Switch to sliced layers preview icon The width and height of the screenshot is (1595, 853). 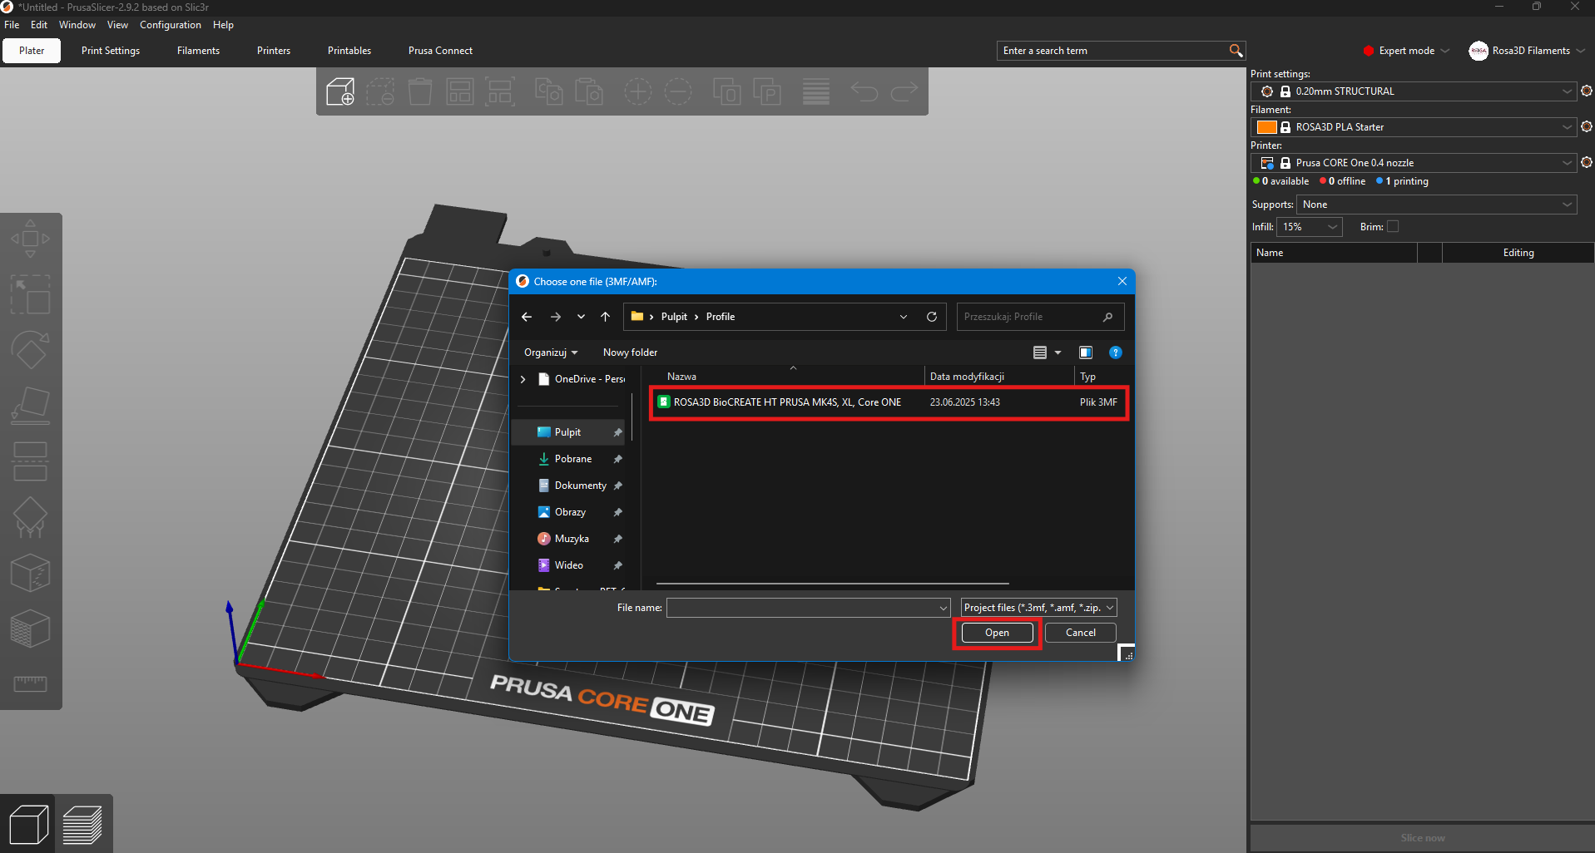click(x=82, y=825)
